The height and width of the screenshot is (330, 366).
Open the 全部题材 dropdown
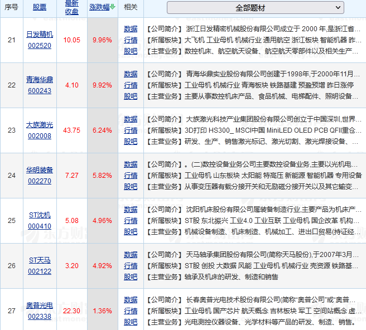255,8
